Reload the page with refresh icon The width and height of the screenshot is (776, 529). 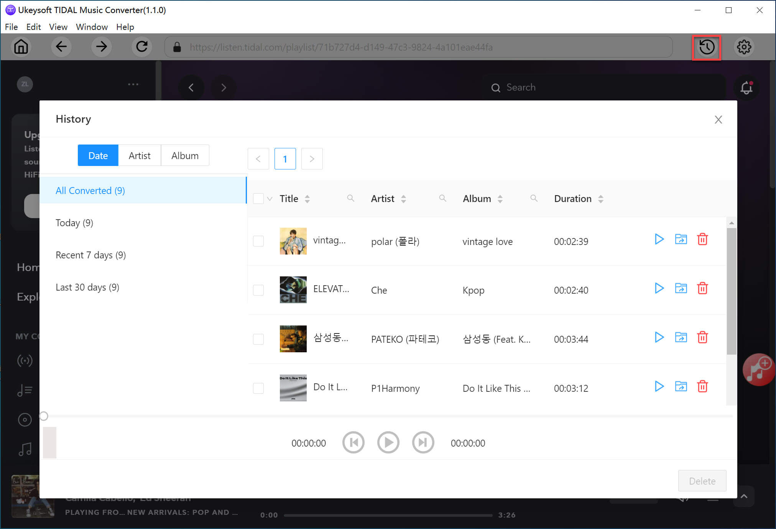click(142, 47)
